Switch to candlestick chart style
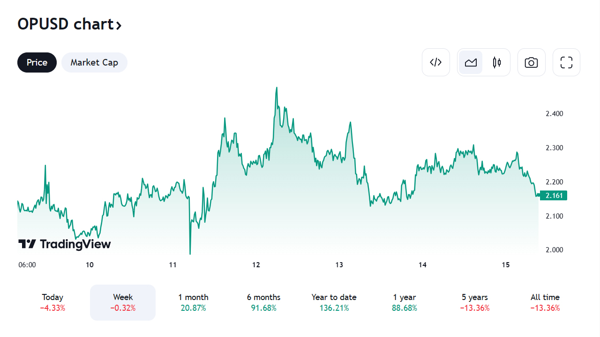This screenshot has height=337, width=600. pos(497,62)
